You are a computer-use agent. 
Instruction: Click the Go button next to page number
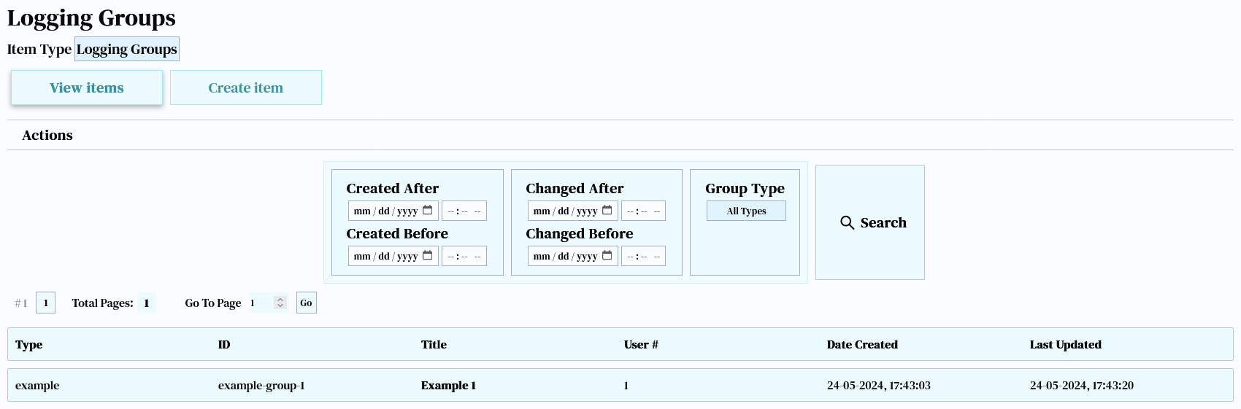pos(307,303)
